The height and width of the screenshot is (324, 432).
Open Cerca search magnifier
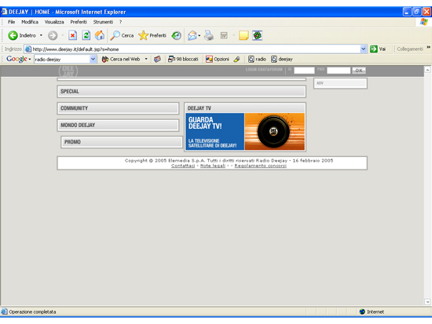122,35
